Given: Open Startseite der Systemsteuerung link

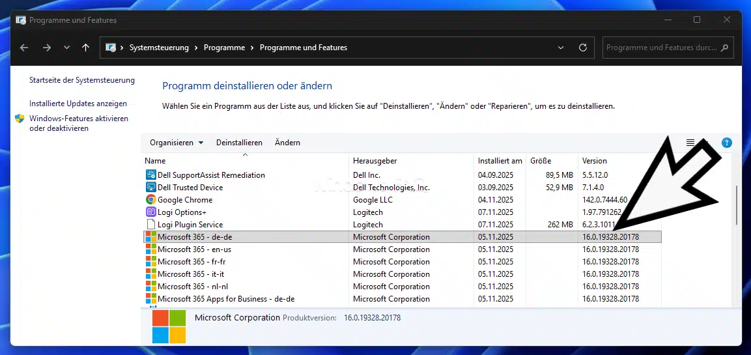Looking at the screenshot, I should coord(82,80).
